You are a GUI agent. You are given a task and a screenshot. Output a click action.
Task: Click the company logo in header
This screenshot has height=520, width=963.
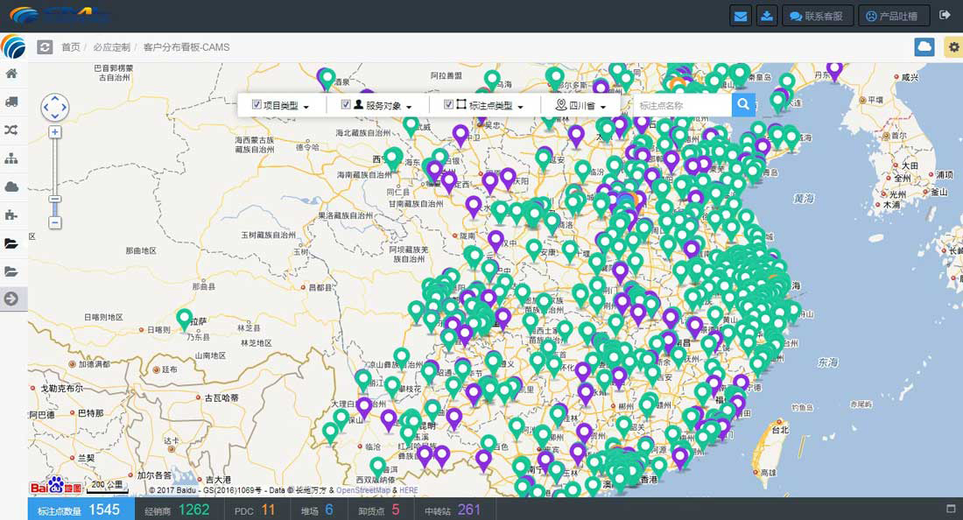pyautogui.click(x=59, y=16)
